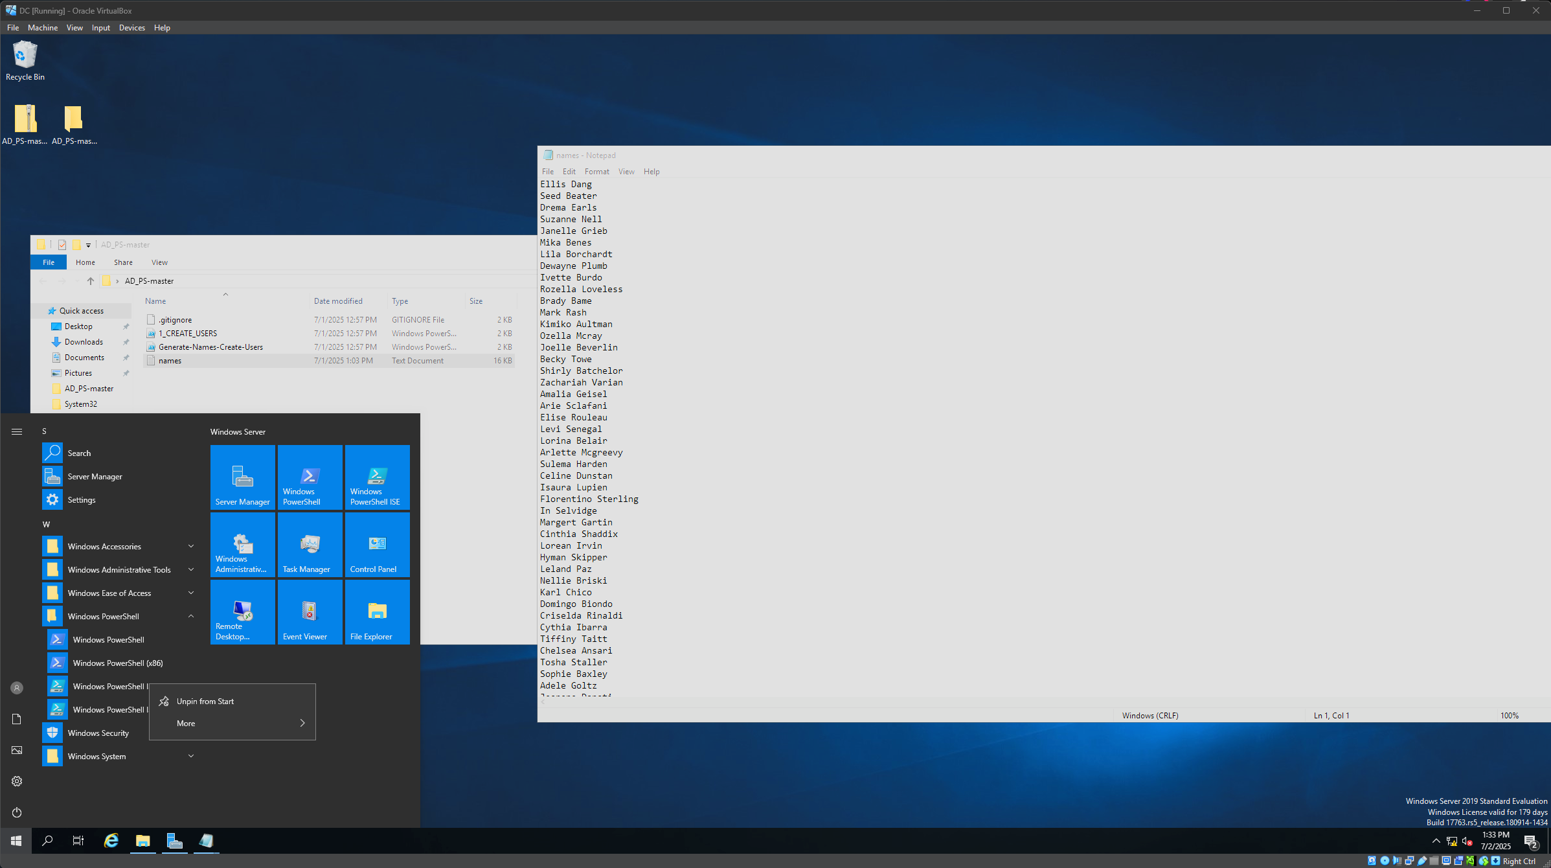
Task: Sort files by Date modified column
Action: 348,301
